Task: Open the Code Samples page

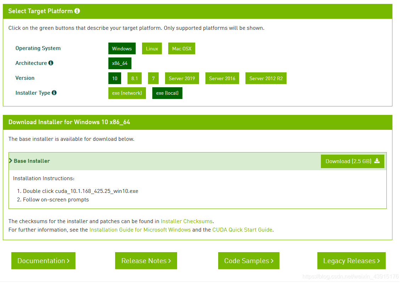Action: coord(249,261)
